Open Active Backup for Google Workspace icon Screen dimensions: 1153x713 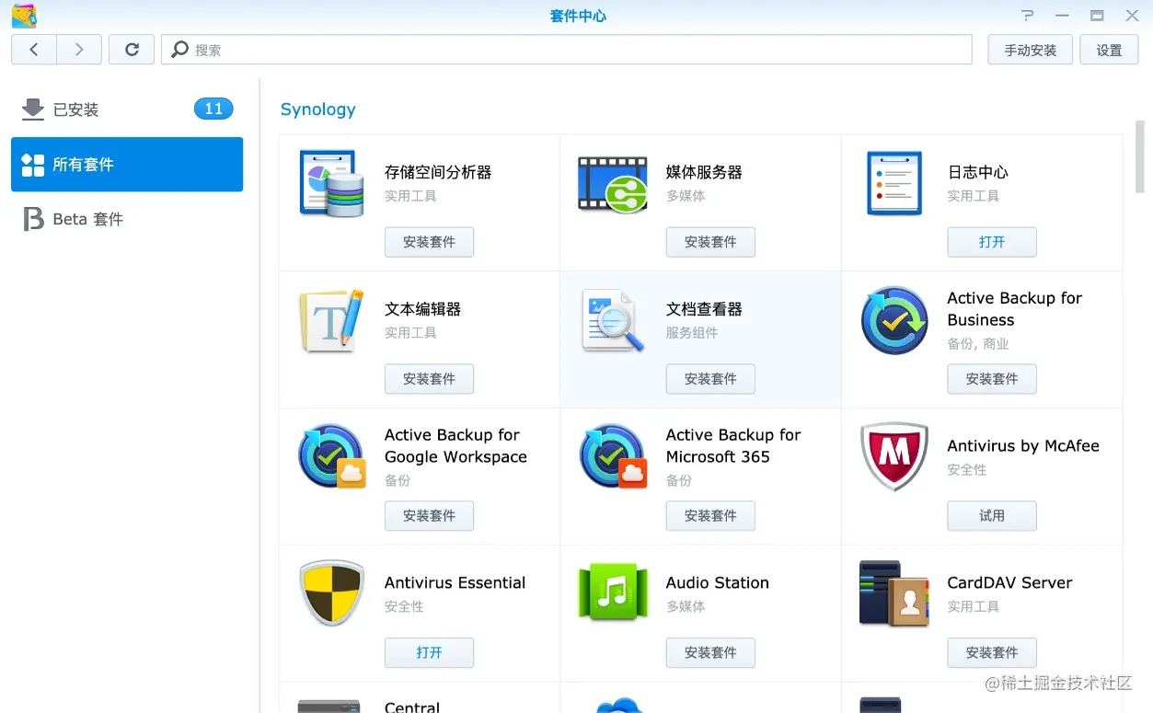click(x=332, y=456)
